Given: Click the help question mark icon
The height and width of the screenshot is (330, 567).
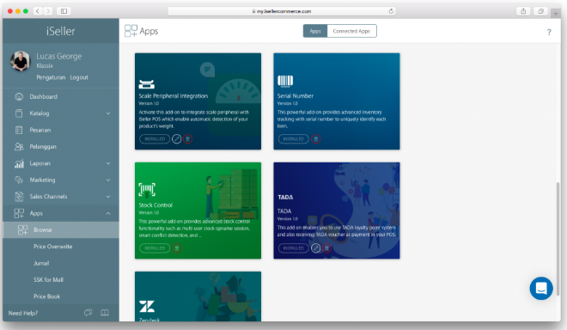Looking at the screenshot, I should pyautogui.click(x=549, y=32).
